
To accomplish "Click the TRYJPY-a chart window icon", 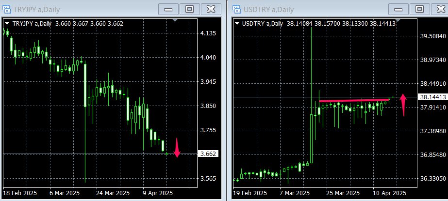I will coord(7,9).
